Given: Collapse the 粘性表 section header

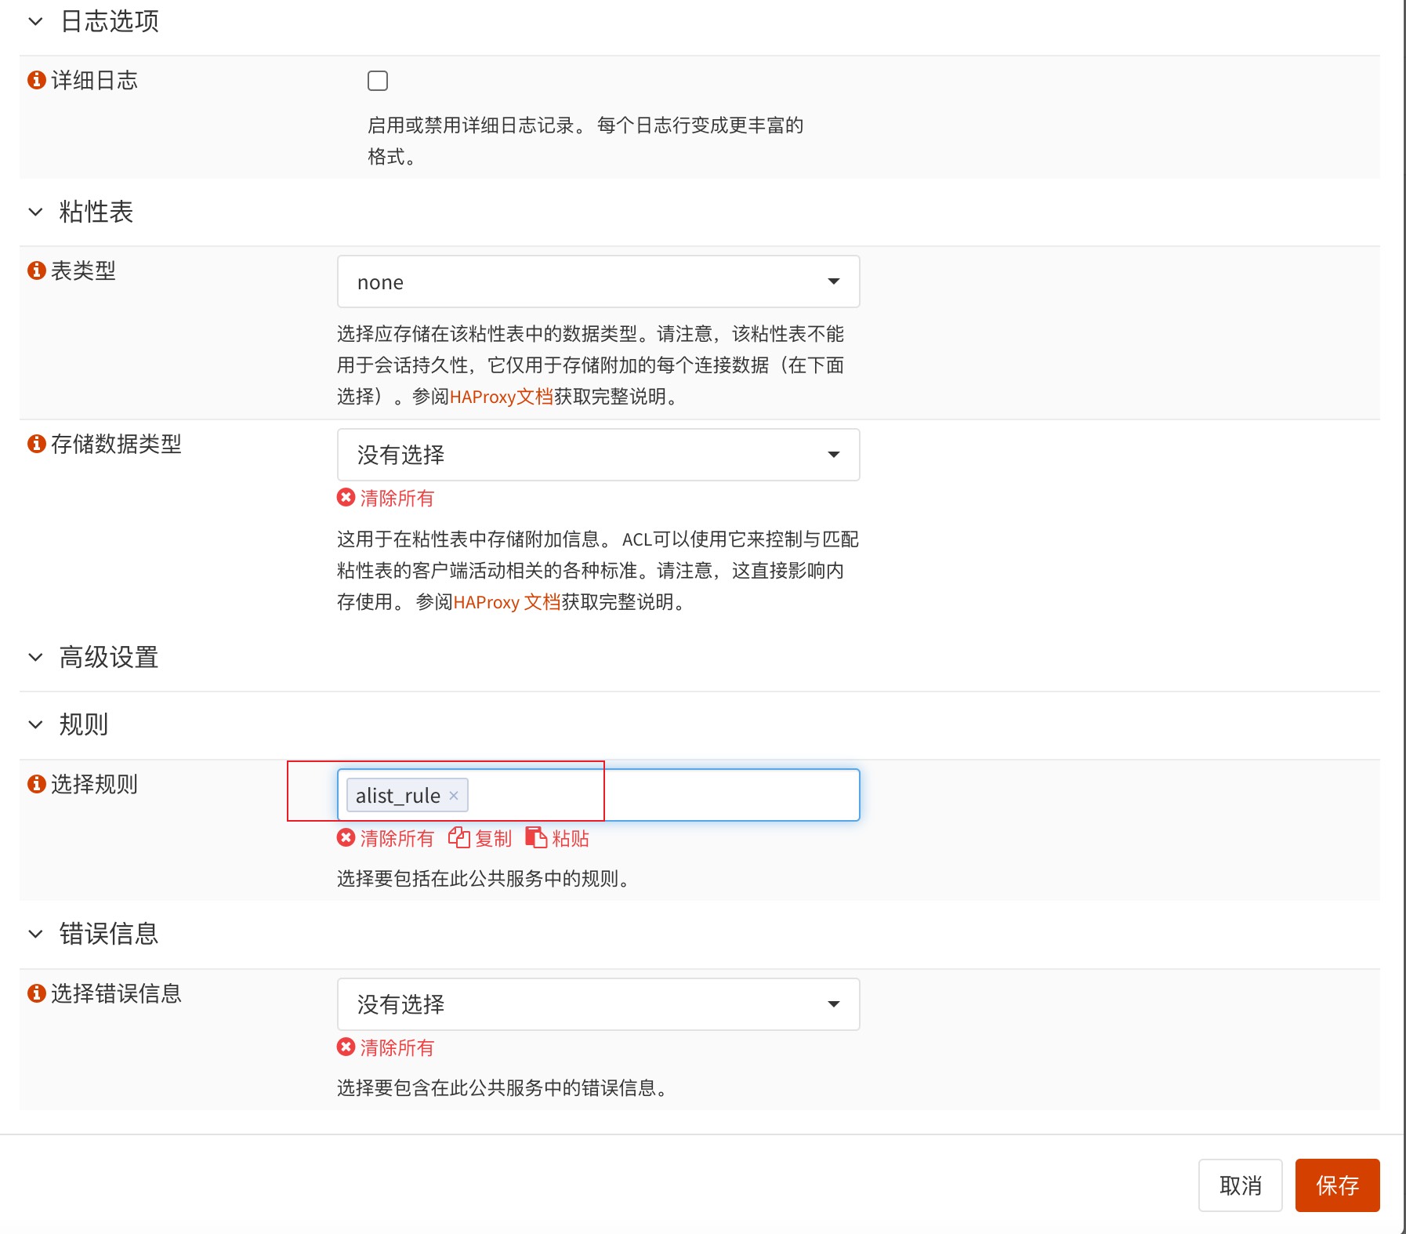Looking at the screenshot, I should pos(35,212).
